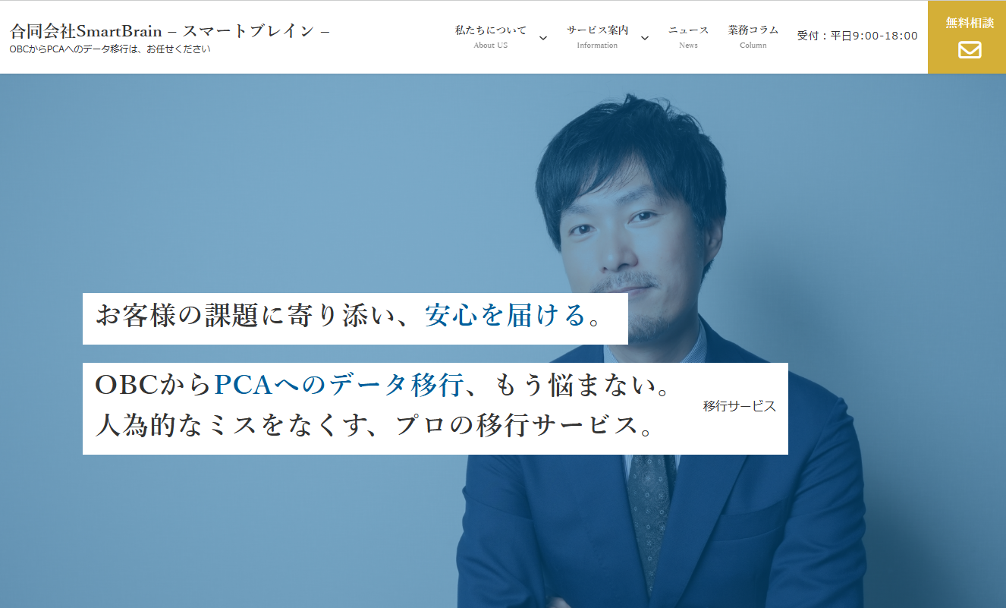This screenshot has width=1006, height=608.
Task: Click the Information subtitle under サービス案内
Action: pos(596,46)
